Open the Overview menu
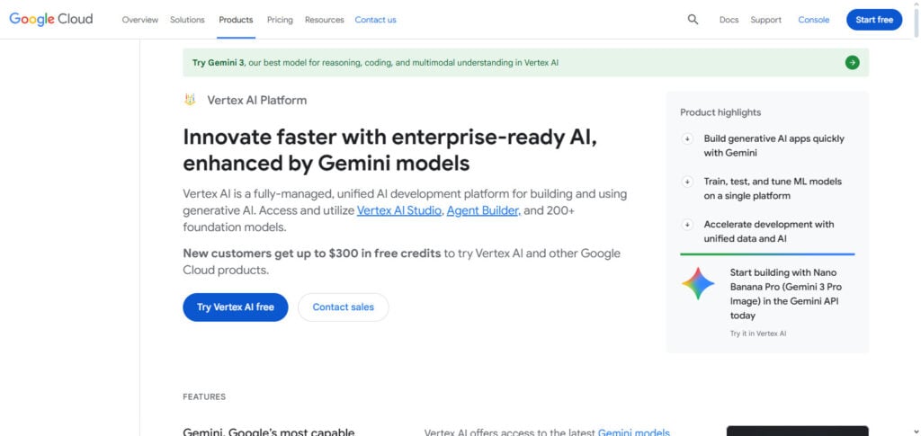The height and width of the screenshot is (436, 921). (139, 20)
